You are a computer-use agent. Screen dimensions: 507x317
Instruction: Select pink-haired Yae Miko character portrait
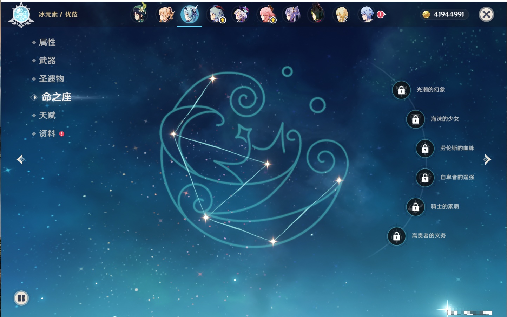click(267, 14)
